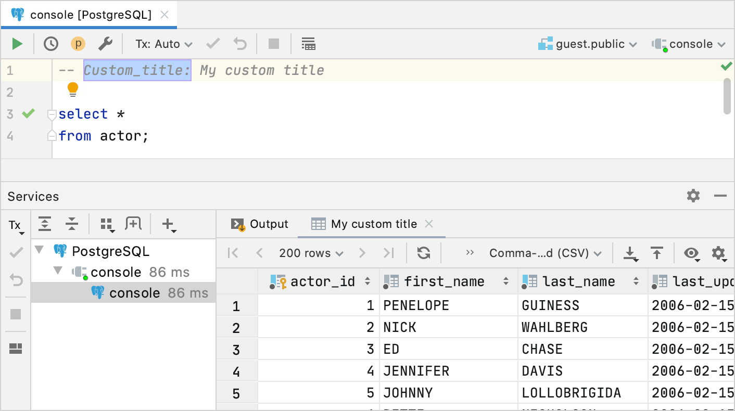Open query history via clock icon
Image resolution: width=735 pixels, height=411 pixels.
tap(50, 44)
